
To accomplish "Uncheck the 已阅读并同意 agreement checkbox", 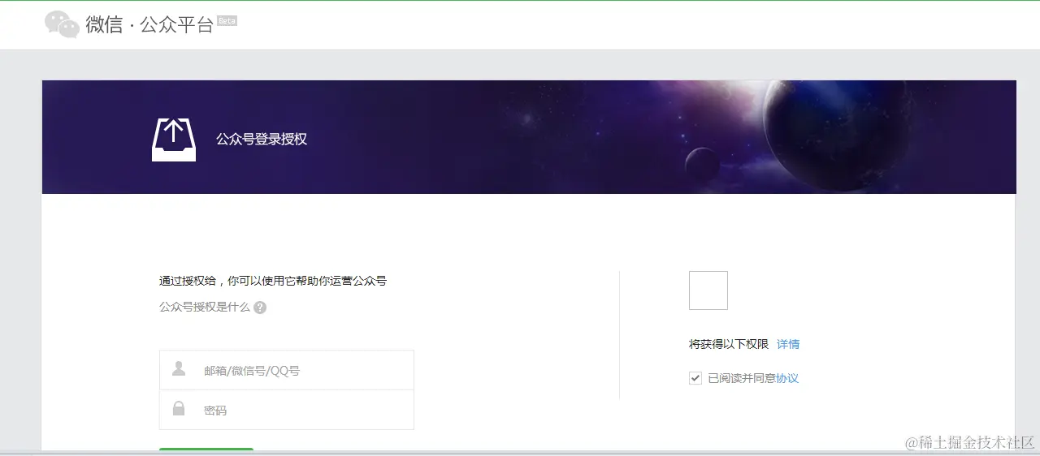I will pos(695,378).
